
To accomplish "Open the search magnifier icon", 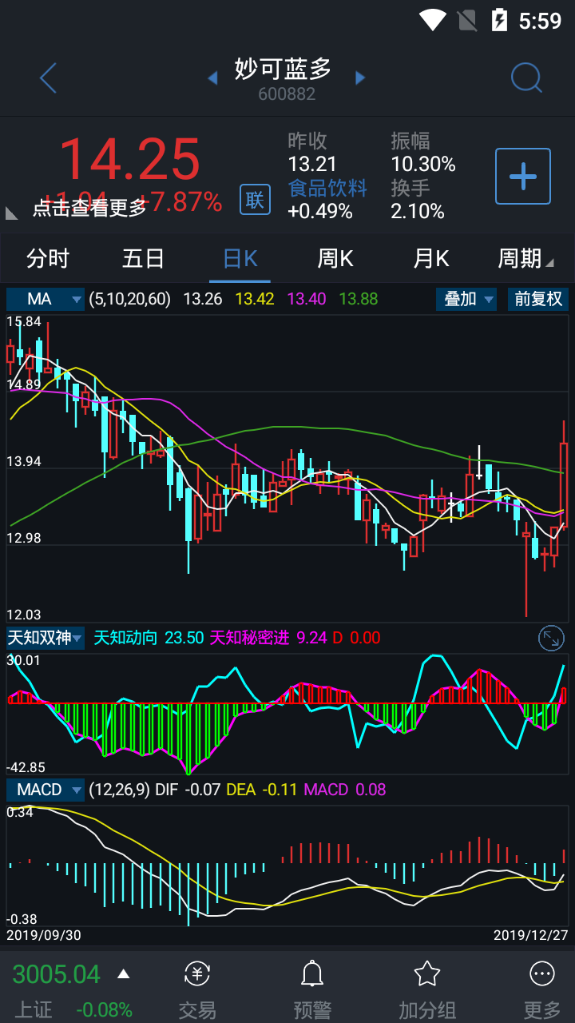I will tap(526, 78).
